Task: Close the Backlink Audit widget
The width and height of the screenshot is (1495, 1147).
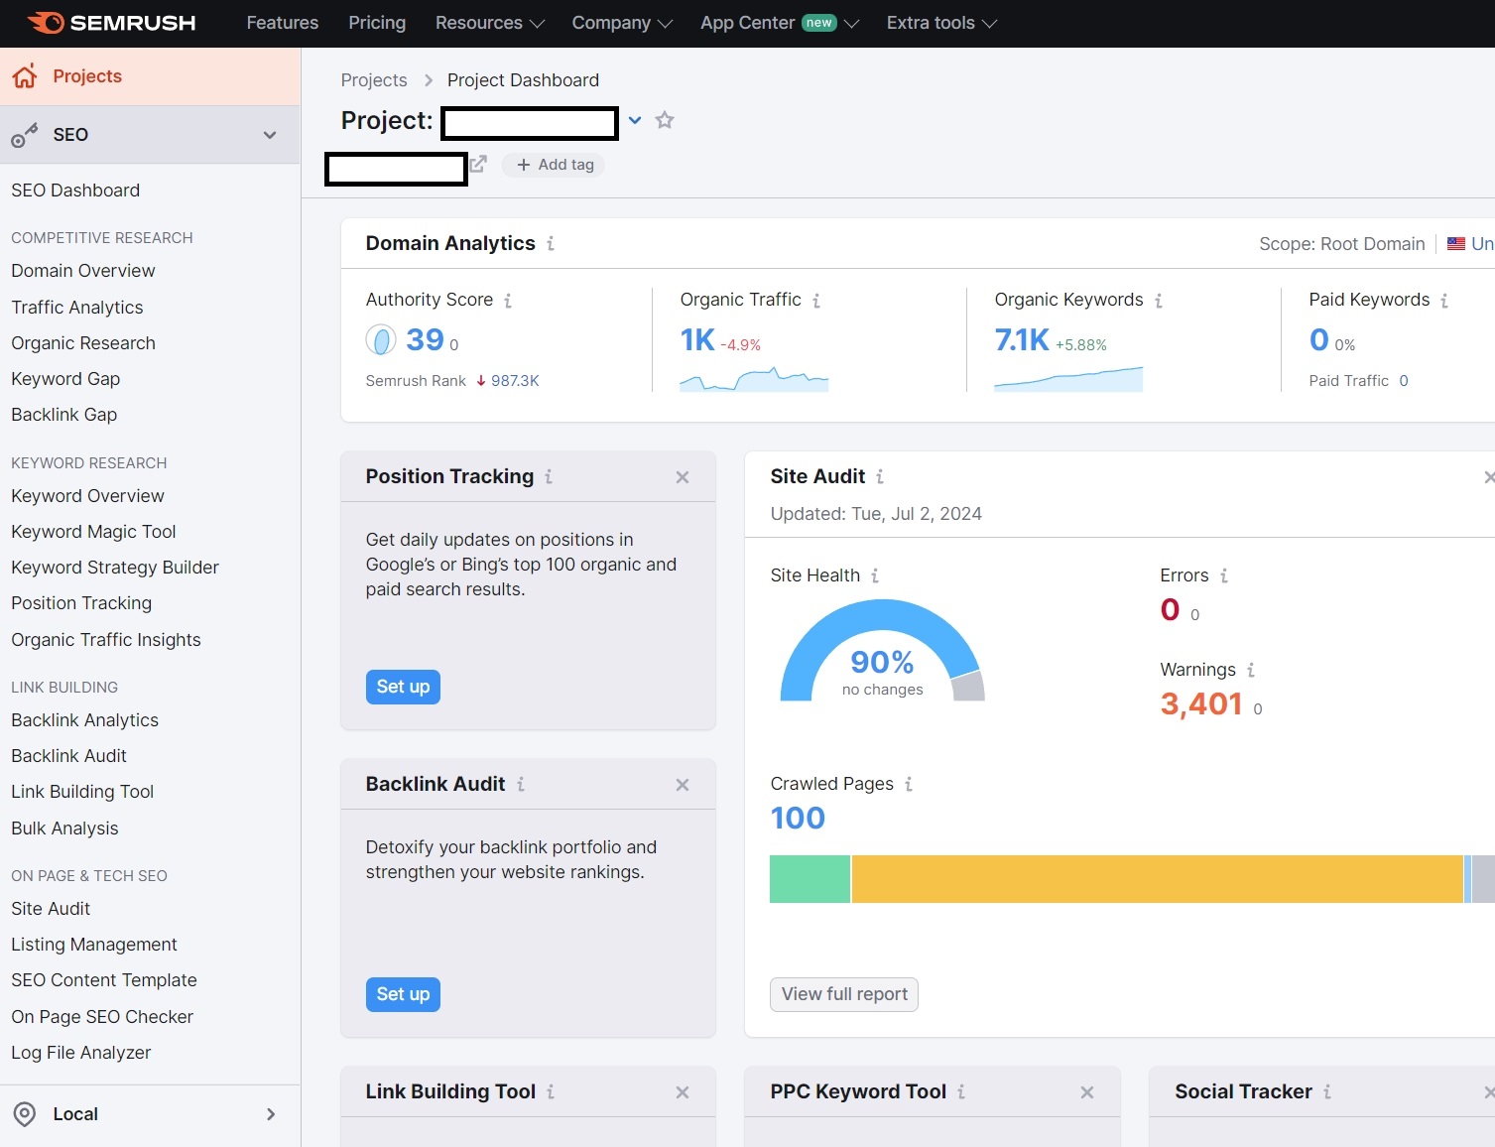Action: click(x=683, y=785)
